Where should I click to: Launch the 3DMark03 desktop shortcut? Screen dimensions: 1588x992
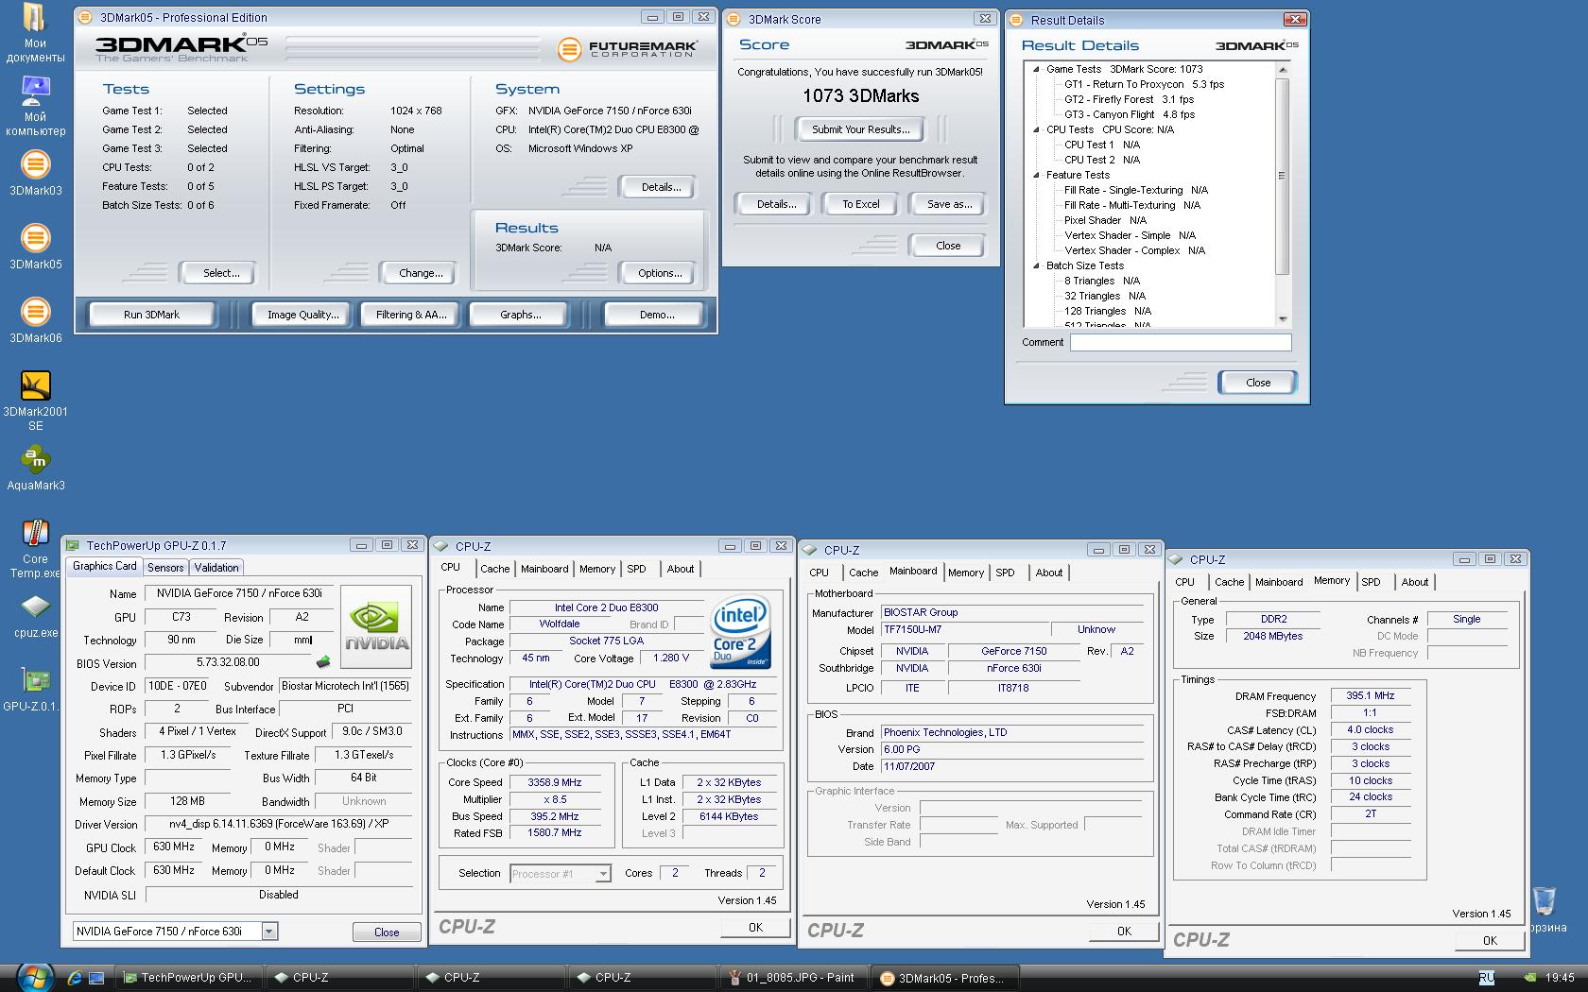(x=35, y=173)
